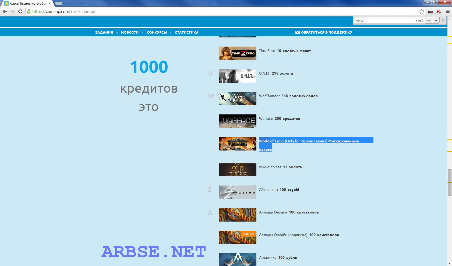Open the КОНКУРСЫ menu item
Image resolution: width=452 pixels, height=266 pixels.
157,32
